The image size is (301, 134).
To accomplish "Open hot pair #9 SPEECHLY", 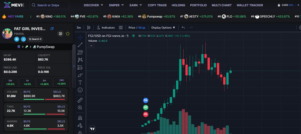I will pos(270,17).
